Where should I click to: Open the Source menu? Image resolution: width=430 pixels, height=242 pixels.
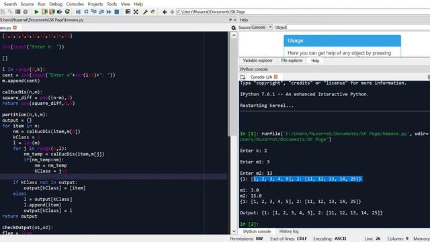click(x=27, y=4)
